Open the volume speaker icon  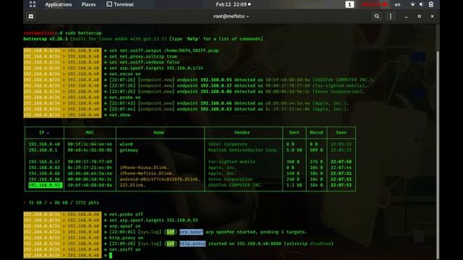(421, 4)
